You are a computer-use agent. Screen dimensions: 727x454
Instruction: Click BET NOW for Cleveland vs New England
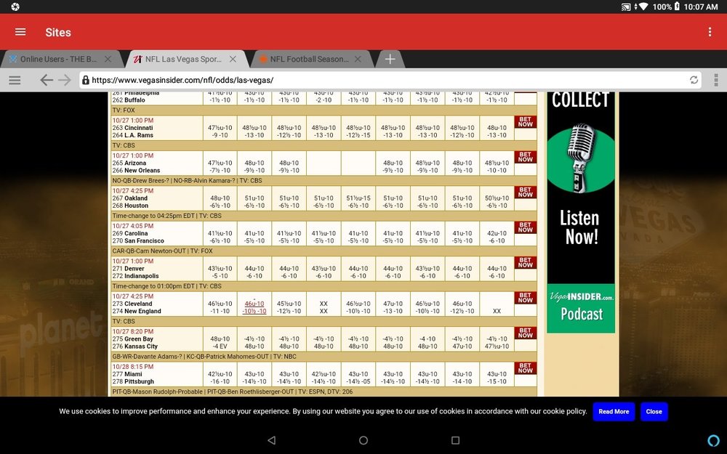click(x=526, y=298)
